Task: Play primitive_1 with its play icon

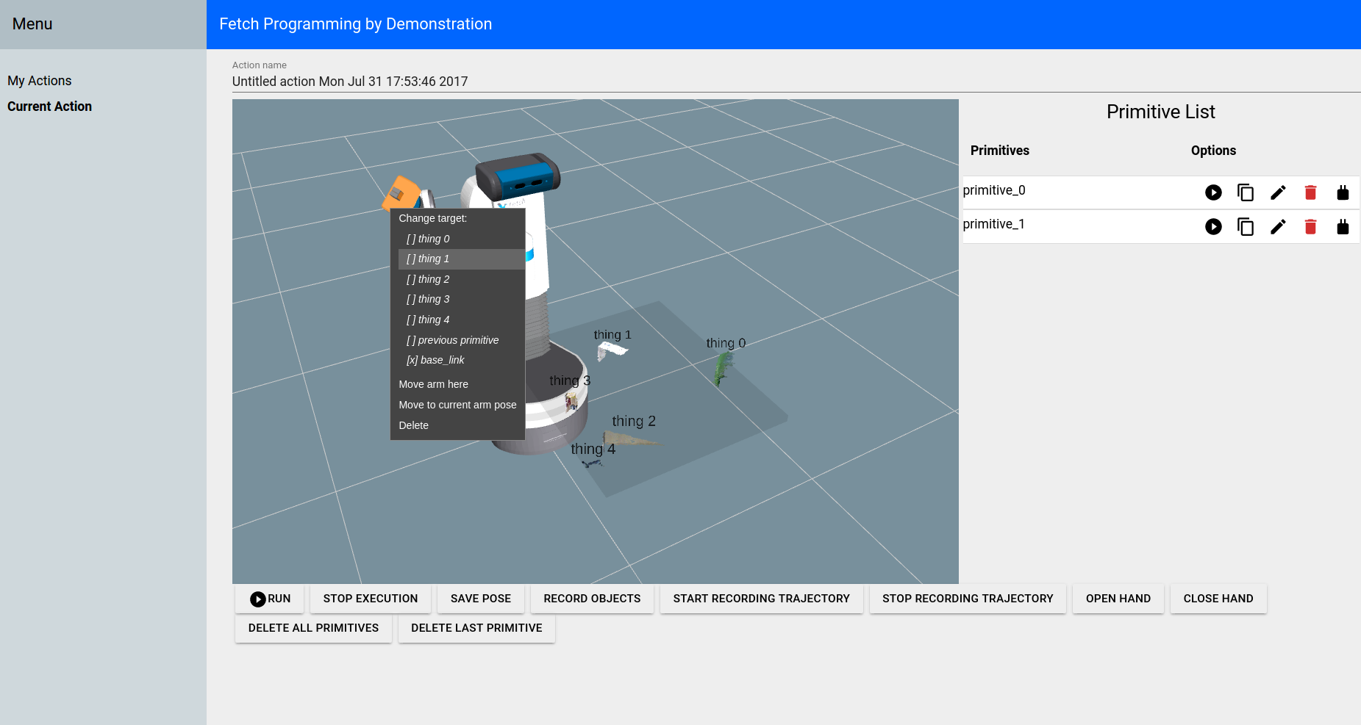Action: click(x=1213, y=226)
